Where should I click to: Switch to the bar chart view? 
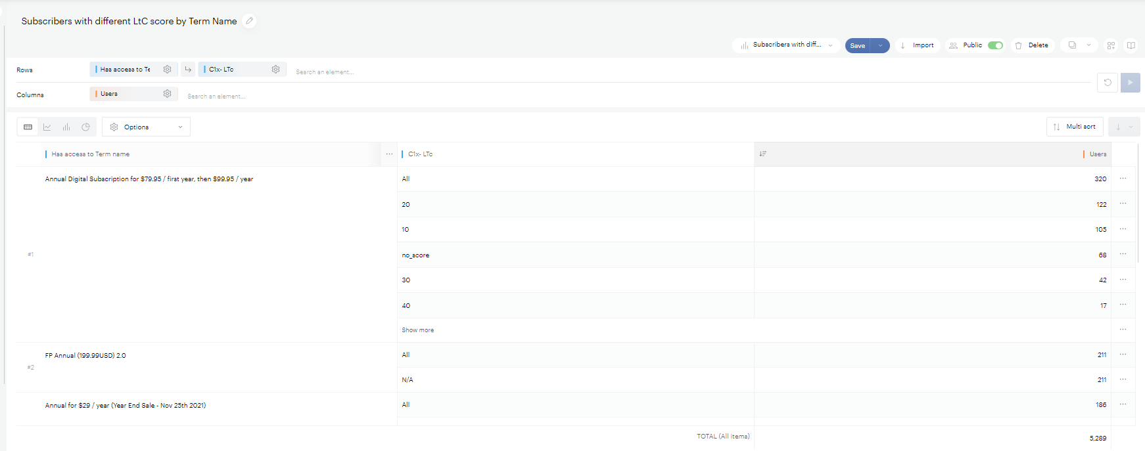pos(66,127)
